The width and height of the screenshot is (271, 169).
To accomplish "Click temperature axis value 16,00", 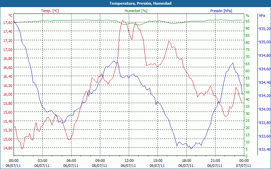I will click(7, 94).
